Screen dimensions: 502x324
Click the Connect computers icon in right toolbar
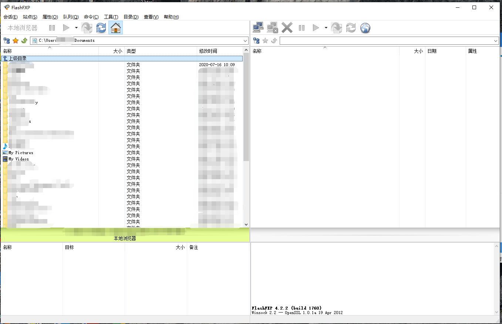click(x=258, y=28)
